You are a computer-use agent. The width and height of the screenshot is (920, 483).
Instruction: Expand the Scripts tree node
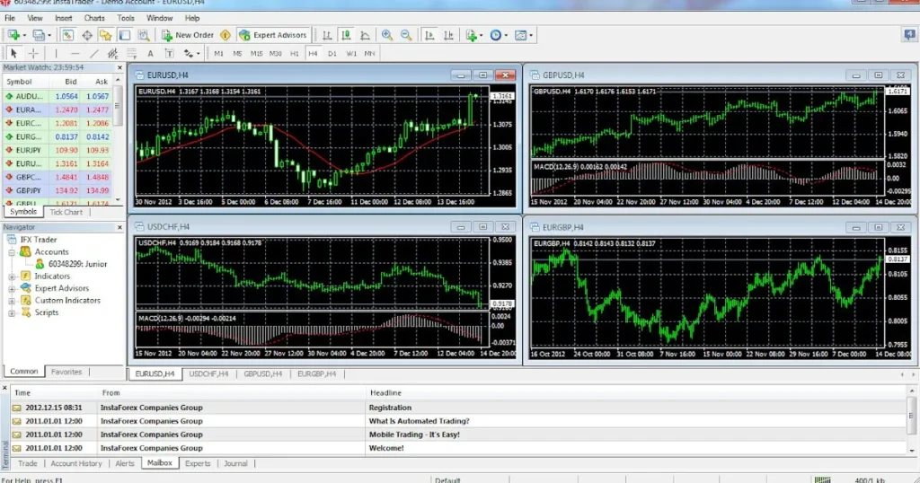(12, 313)
